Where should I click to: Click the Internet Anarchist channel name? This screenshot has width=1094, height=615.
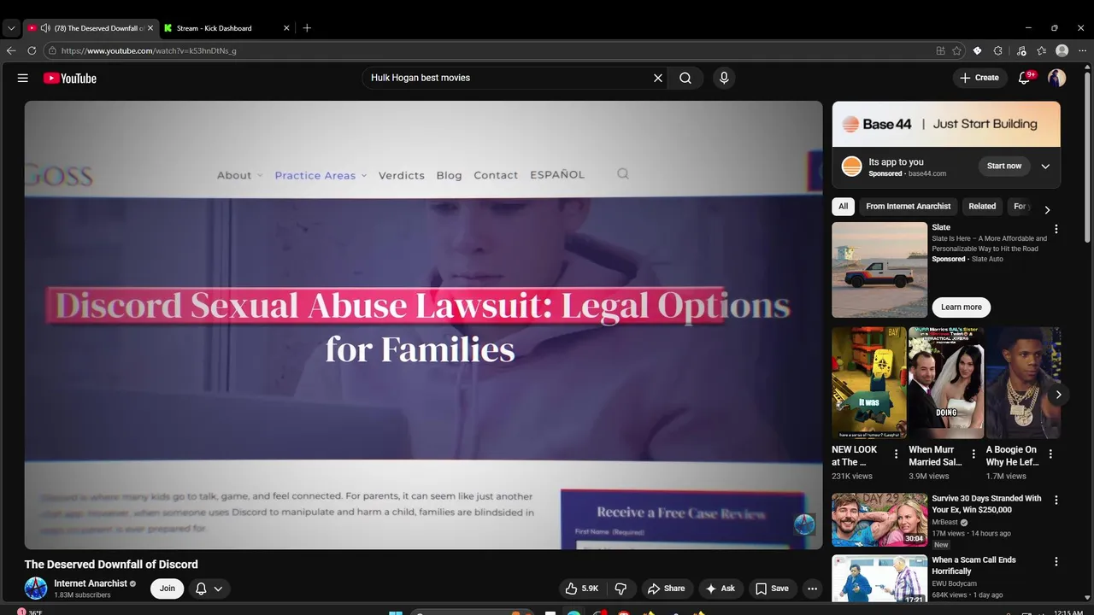tap(91, 583)
